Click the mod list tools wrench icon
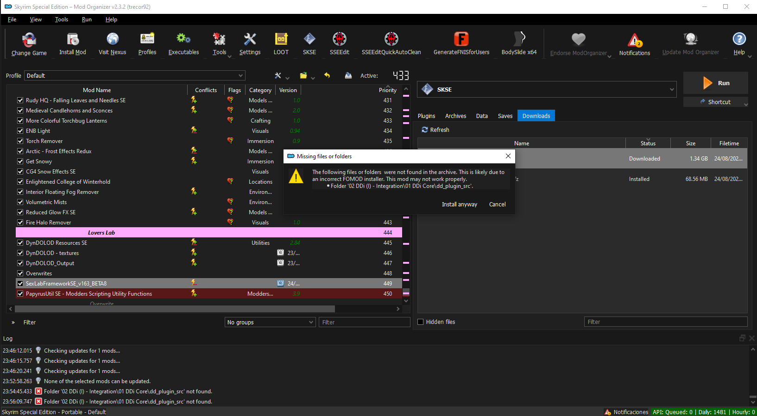This screenshot has height=416, width=757. [x=278, y=75]
